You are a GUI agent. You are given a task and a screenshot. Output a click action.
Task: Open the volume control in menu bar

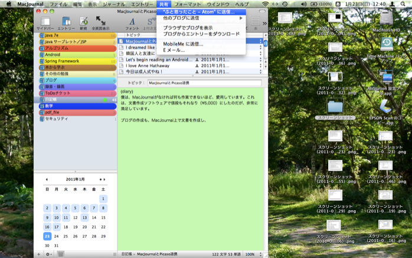pos(303,4)
